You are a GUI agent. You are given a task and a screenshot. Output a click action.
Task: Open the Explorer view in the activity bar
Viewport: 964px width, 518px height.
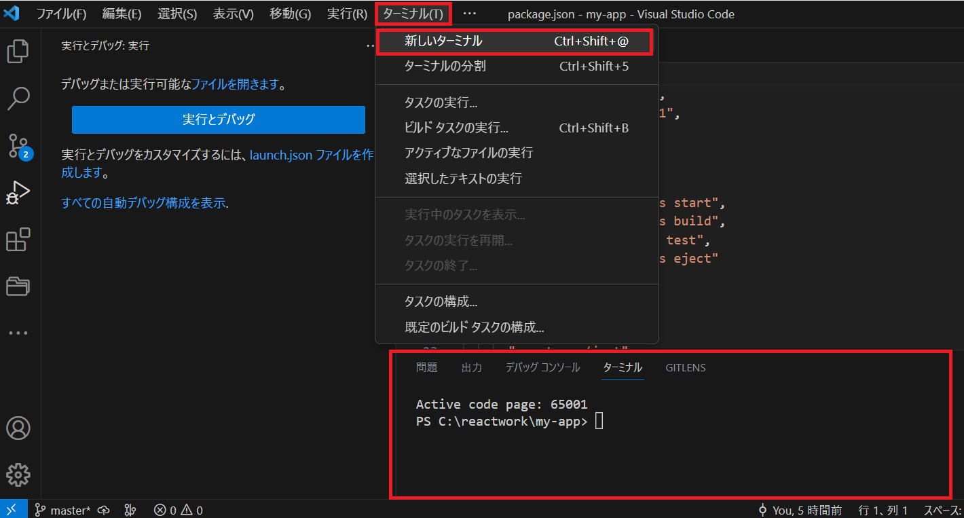(x=18, y=50)
